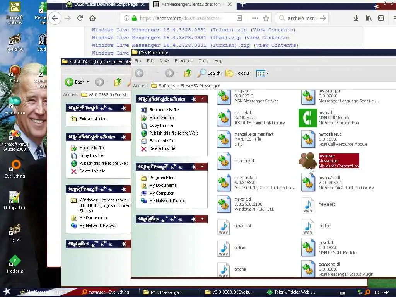Open a new Firefox tab
Image resolution: width=396 pixels, height=297 pixels.
(243, 4)
